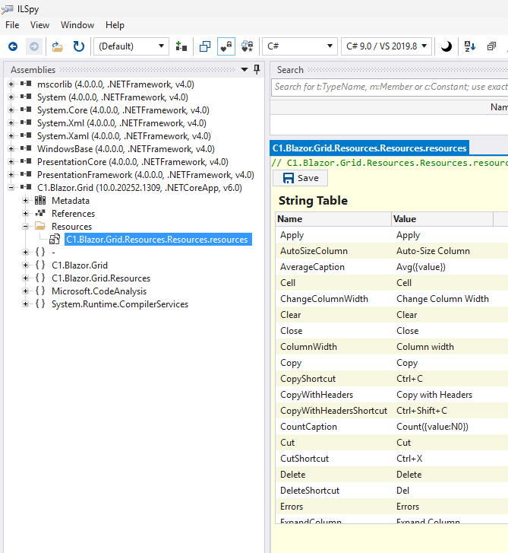Toggle Show private/internal types and members
Screen dimensions: 508x553
(x=226, y=46)
